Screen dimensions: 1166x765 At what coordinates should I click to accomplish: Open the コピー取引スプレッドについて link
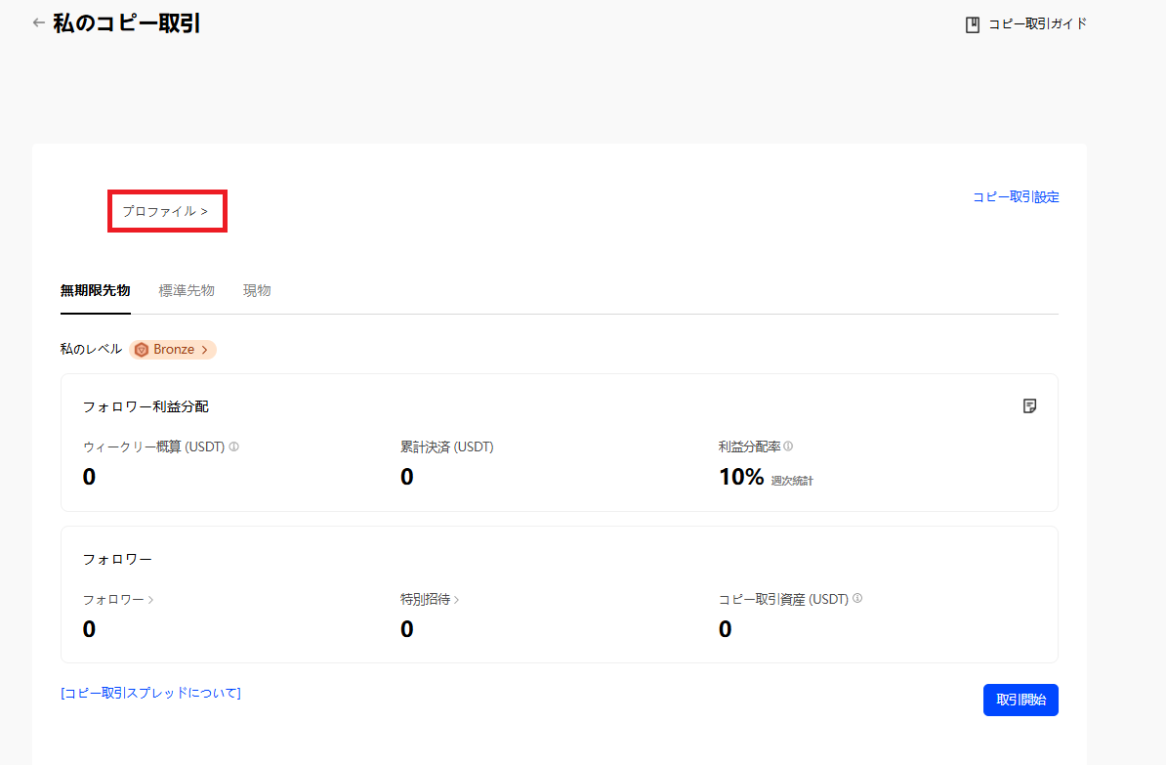click(150, 693)
